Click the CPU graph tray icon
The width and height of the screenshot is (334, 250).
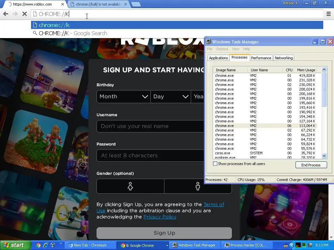coord(298,245)
